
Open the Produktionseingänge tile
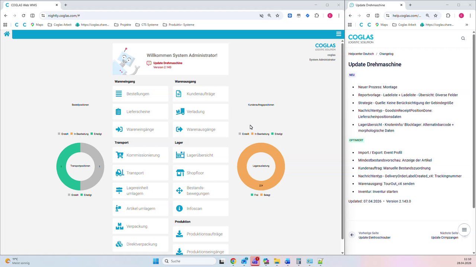(x=200, y=250)
